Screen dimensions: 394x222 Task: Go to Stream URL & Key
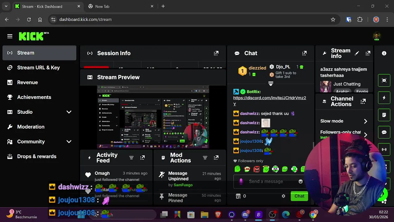coord(39,68)
